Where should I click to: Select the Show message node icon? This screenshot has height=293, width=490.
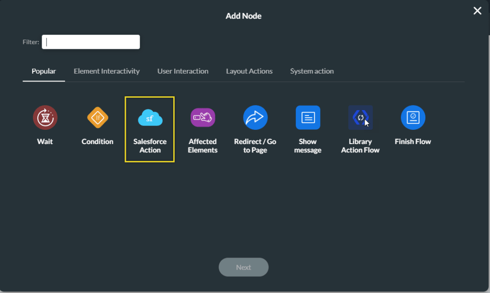pyautogui.click(x=308, y=118)
